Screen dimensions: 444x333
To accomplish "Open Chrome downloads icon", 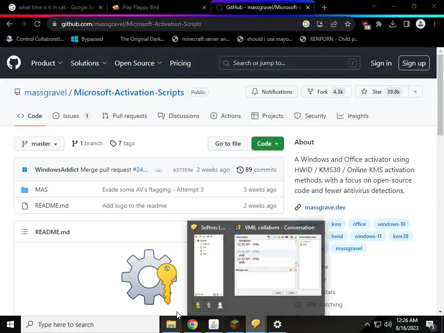I will 393,24.
